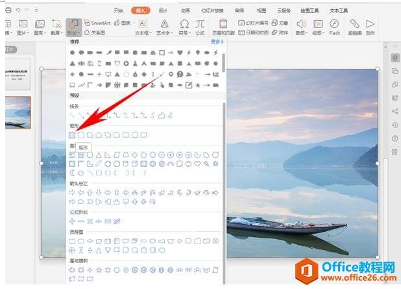
Task: Switch to the 审阅 tab
Action: click(239, 10)
